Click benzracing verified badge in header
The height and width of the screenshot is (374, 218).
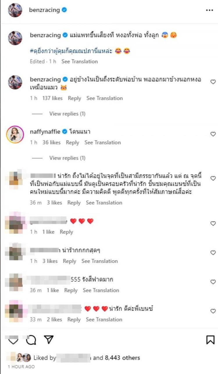pos(64,10)
